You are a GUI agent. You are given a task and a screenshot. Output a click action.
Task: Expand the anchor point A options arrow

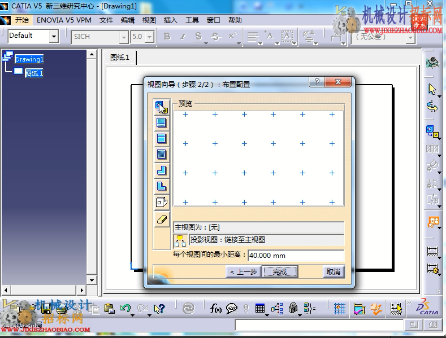[x=277, y=43]
